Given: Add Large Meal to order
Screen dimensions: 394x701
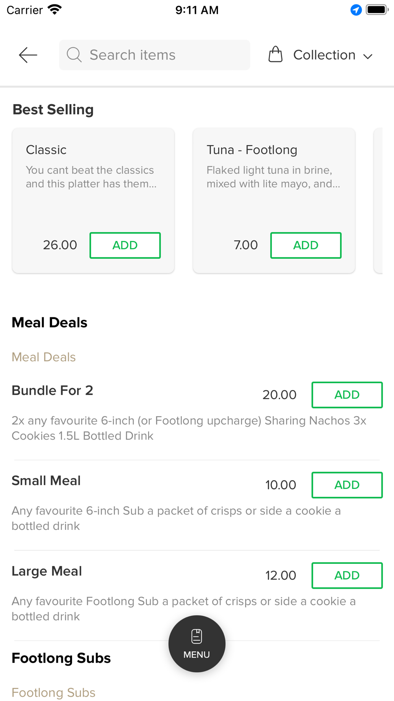Looking at the screenshot, I should (x=347, y=575).
